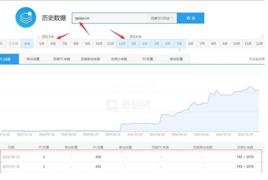Click the previous year left arrow
The width and height of the screenshot is (268, 180).
[x=39, y=37]
